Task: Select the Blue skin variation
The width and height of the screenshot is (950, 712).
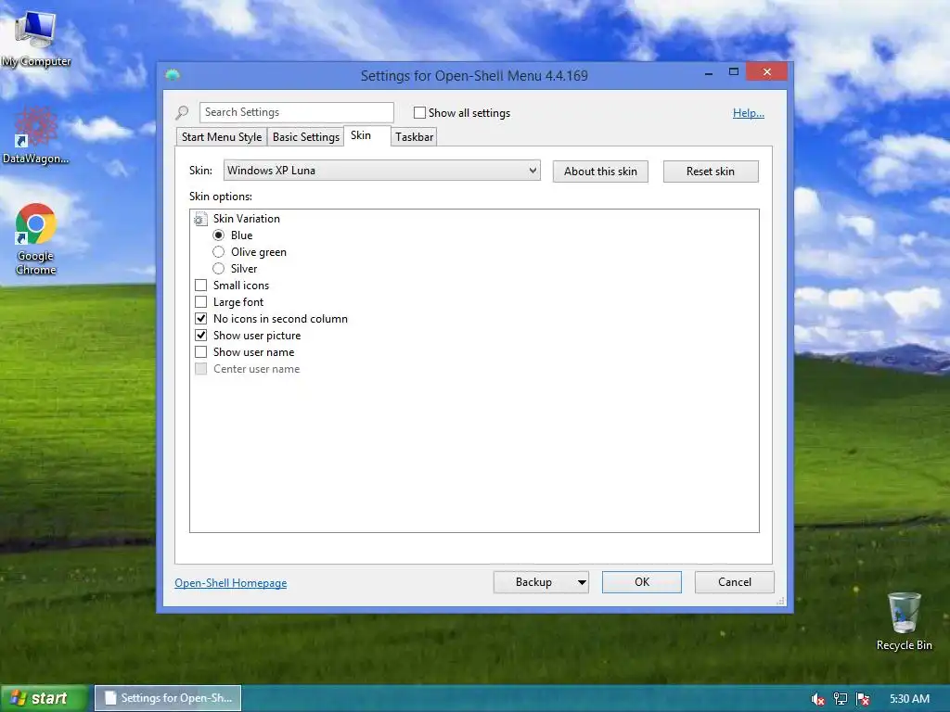Action: pos(219,235)
